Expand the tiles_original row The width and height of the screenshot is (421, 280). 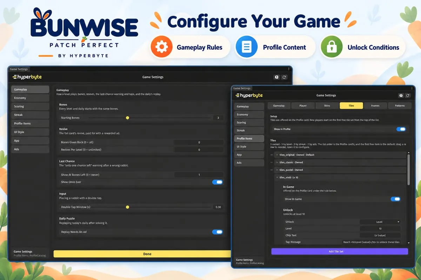277,155
